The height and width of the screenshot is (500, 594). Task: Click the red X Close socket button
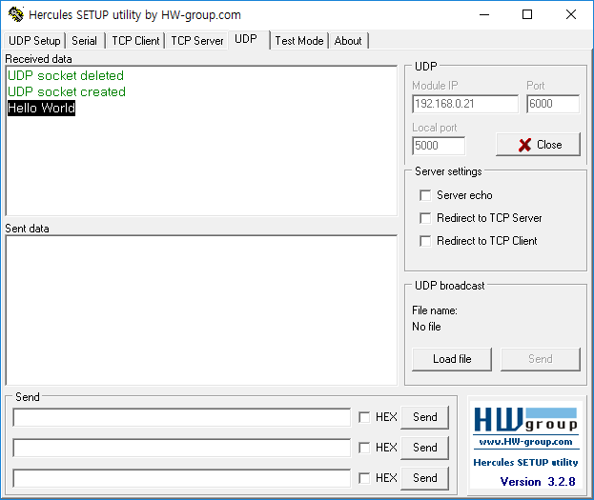[538, 144]
